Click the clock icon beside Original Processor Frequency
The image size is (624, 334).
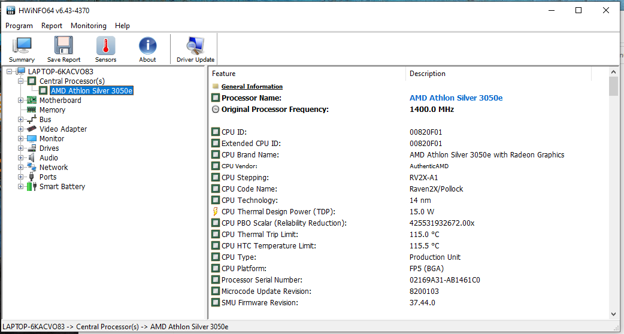click(x=216, y=110)
